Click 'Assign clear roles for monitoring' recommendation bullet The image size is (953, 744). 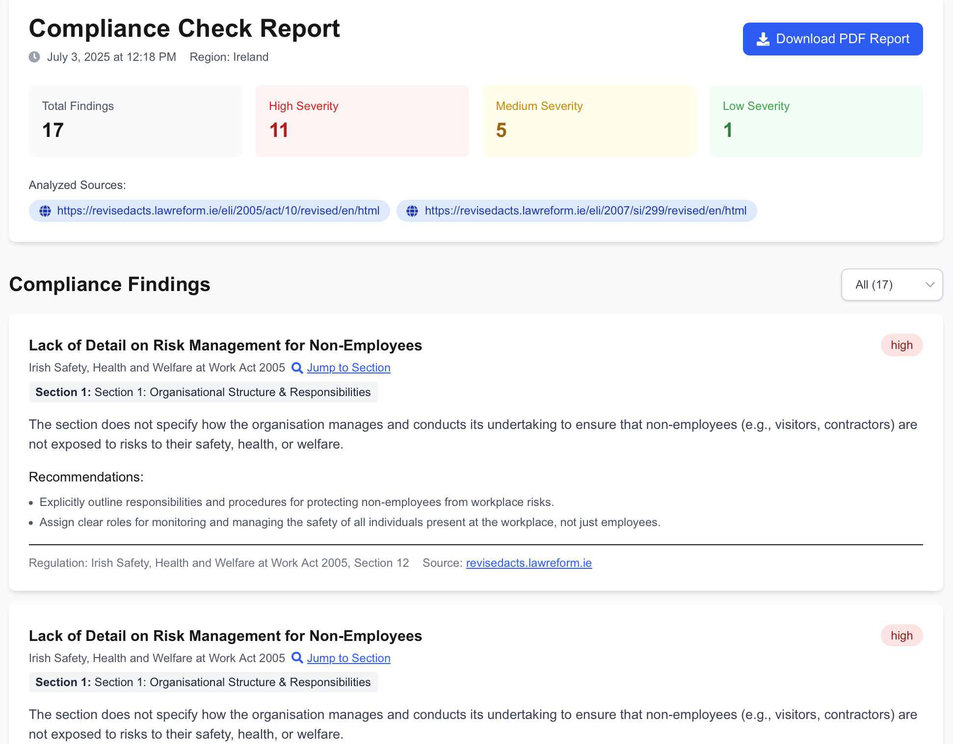pyautogui.click(x=350, y=522)
